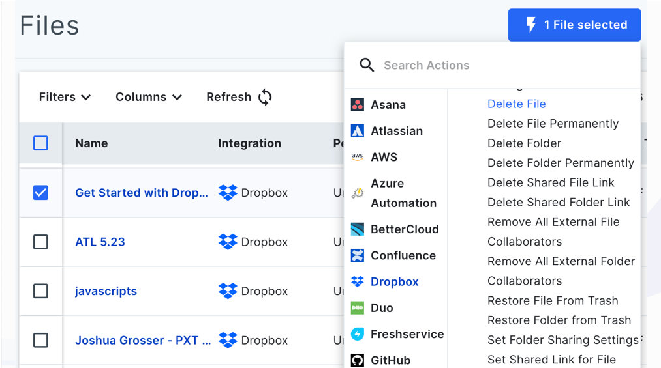Image resolution: width=661 pixels, height=368 pixels.
Task: Click Dropbox icon in ATL 5.23 row
Action: tap(228, 242)
